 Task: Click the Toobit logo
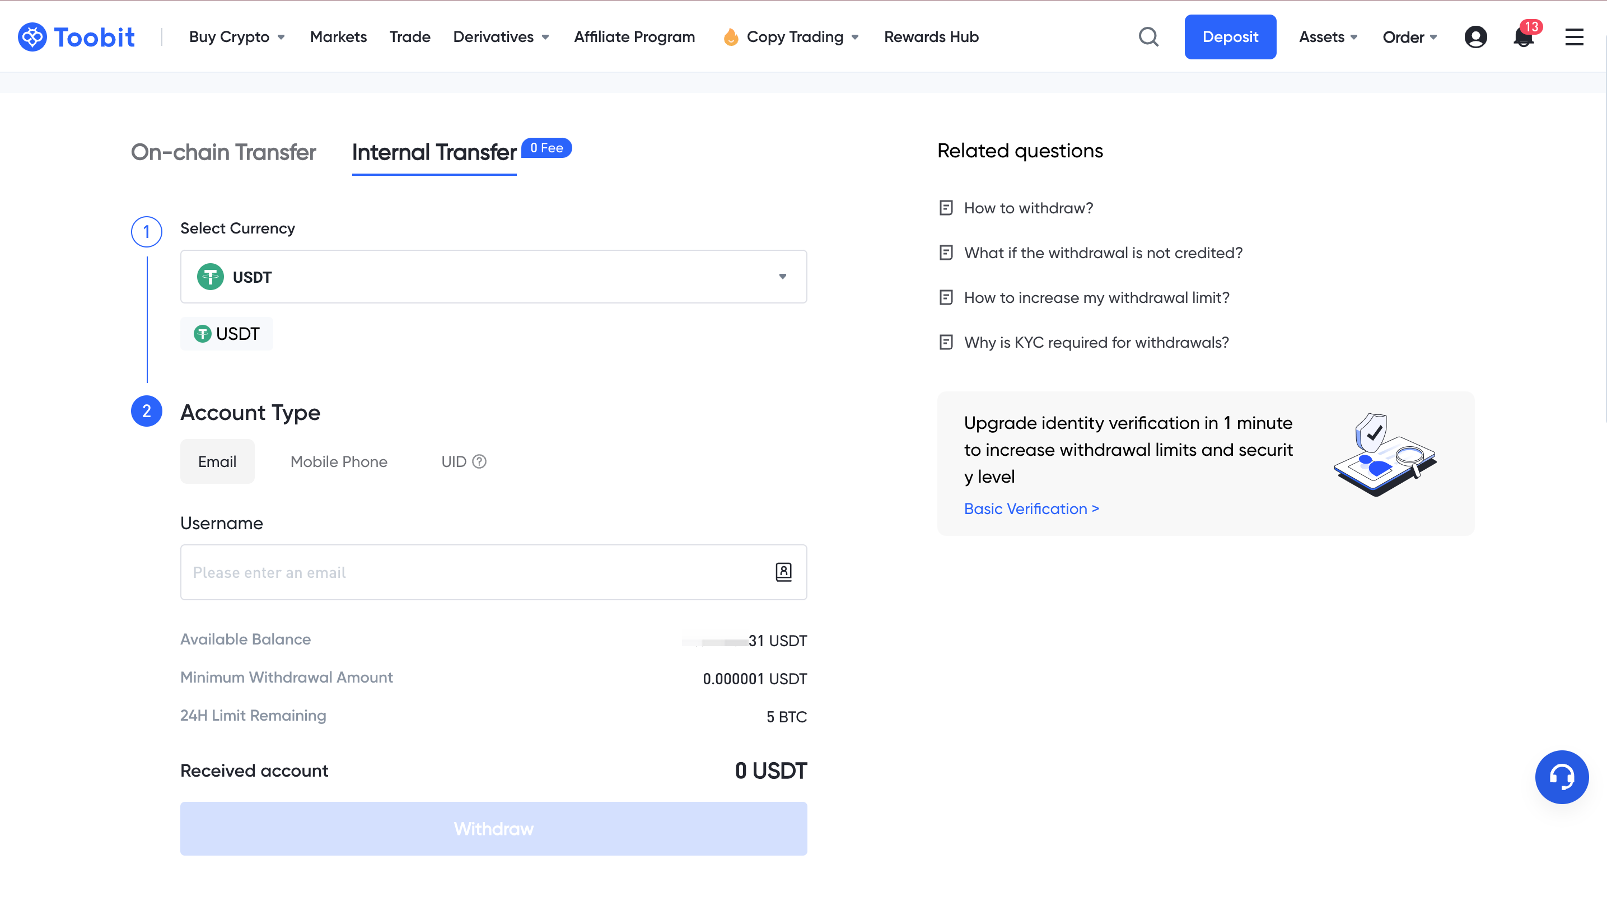click(76, 37)
